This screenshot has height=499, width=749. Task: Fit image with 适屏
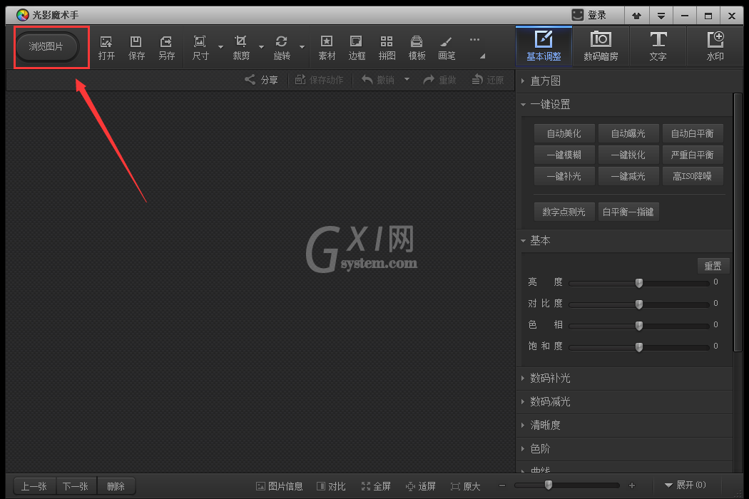(x=421, y=486)
